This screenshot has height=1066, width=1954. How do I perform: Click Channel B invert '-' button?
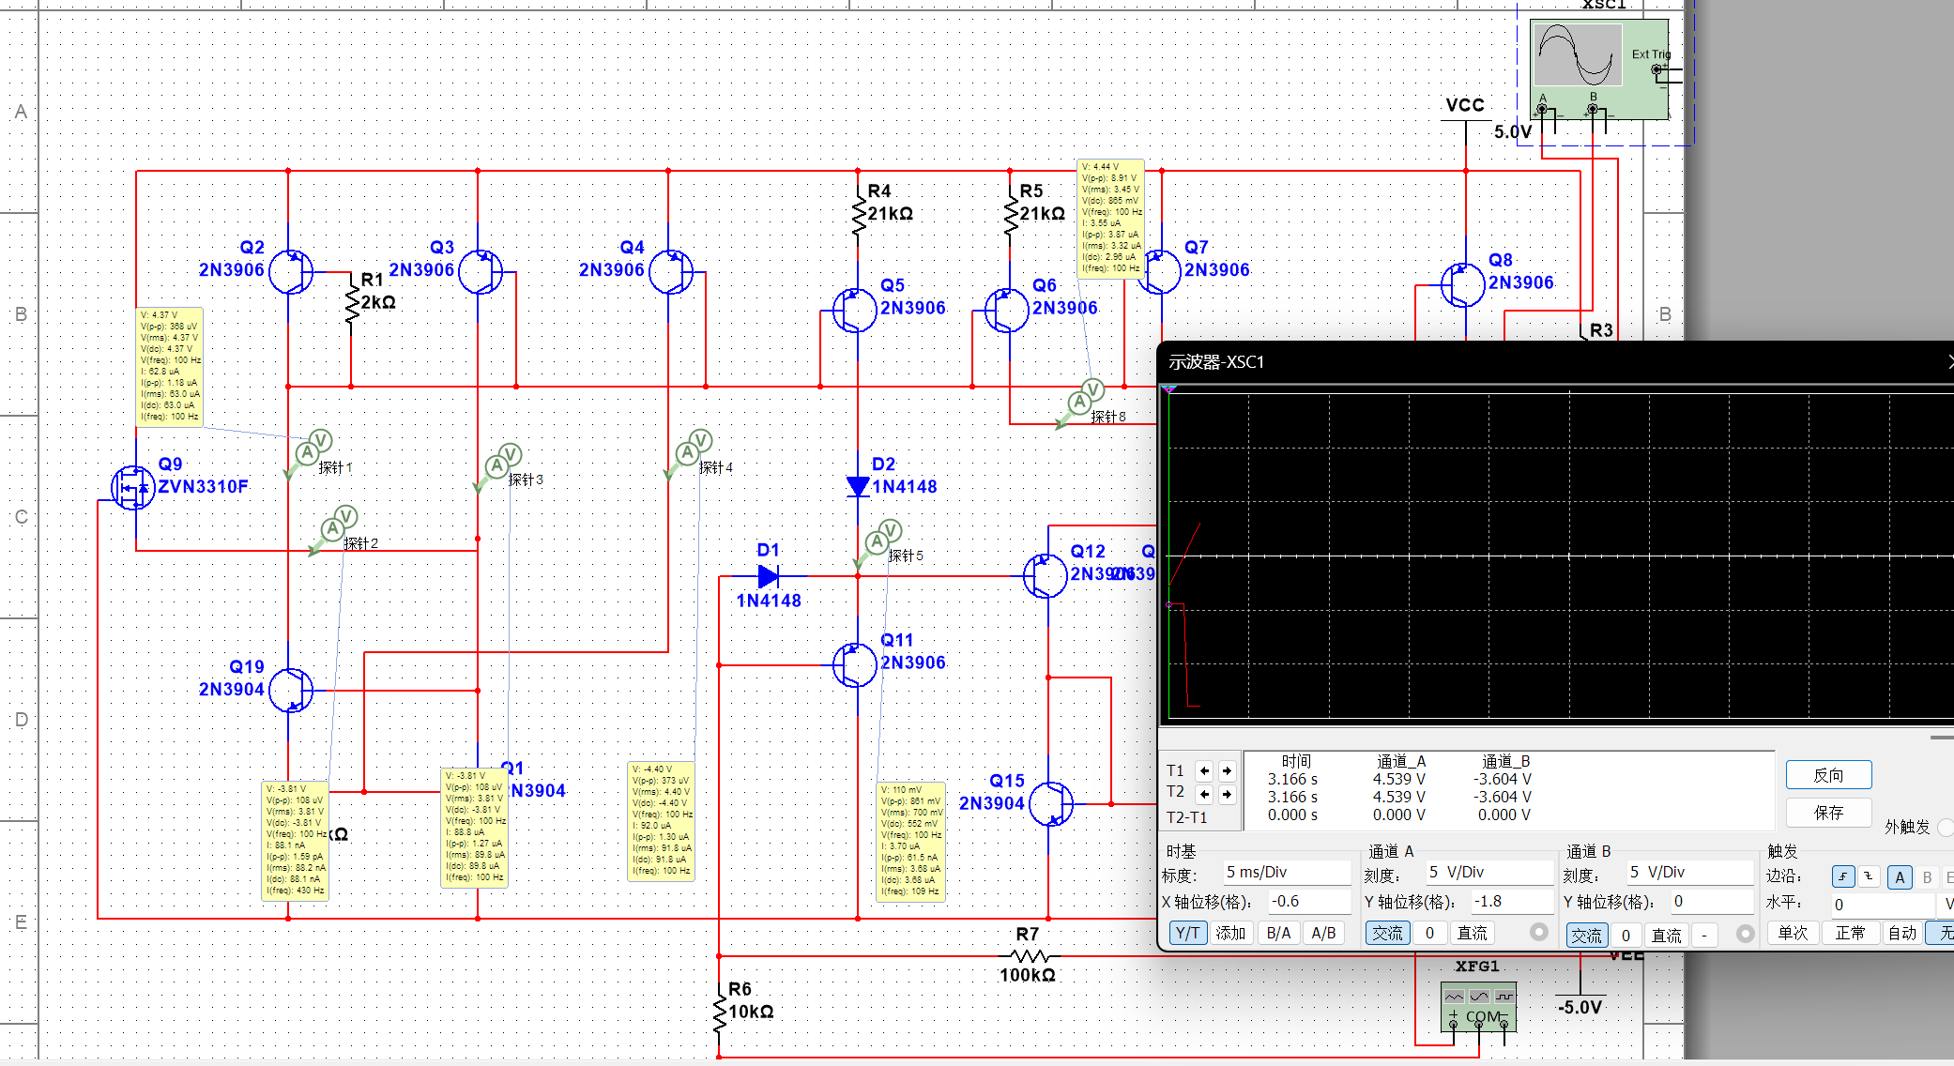(x=1704, y=935)
